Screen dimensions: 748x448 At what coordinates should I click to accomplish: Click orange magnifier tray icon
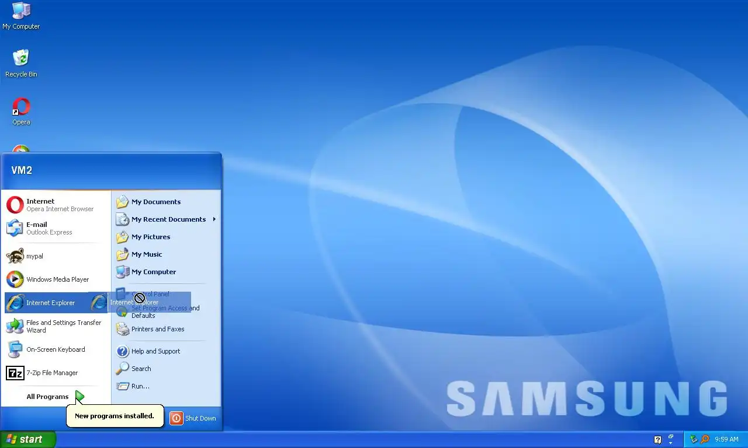pyautogui.click(x=705, y=439)
